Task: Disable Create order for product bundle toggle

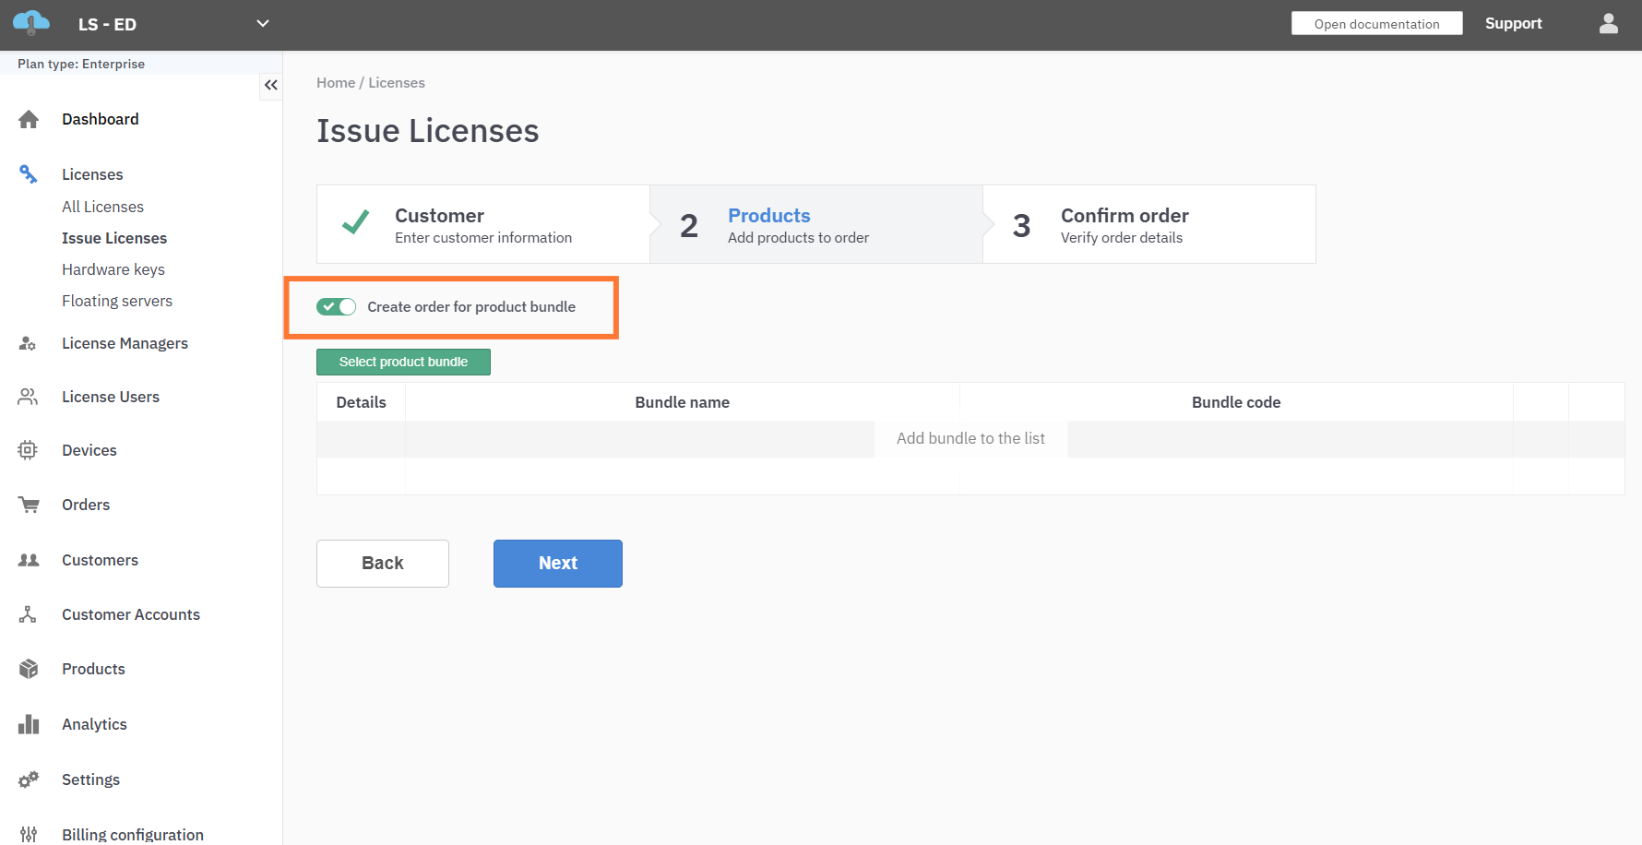Action: point(336,306)
